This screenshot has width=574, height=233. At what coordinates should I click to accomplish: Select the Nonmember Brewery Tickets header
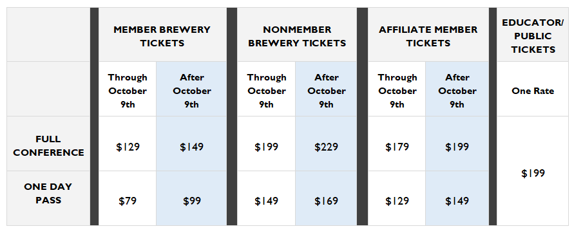click(x=297, y=36)
